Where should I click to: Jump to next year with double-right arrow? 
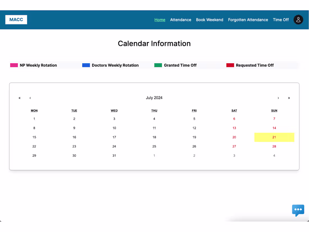tap(289, 98)
